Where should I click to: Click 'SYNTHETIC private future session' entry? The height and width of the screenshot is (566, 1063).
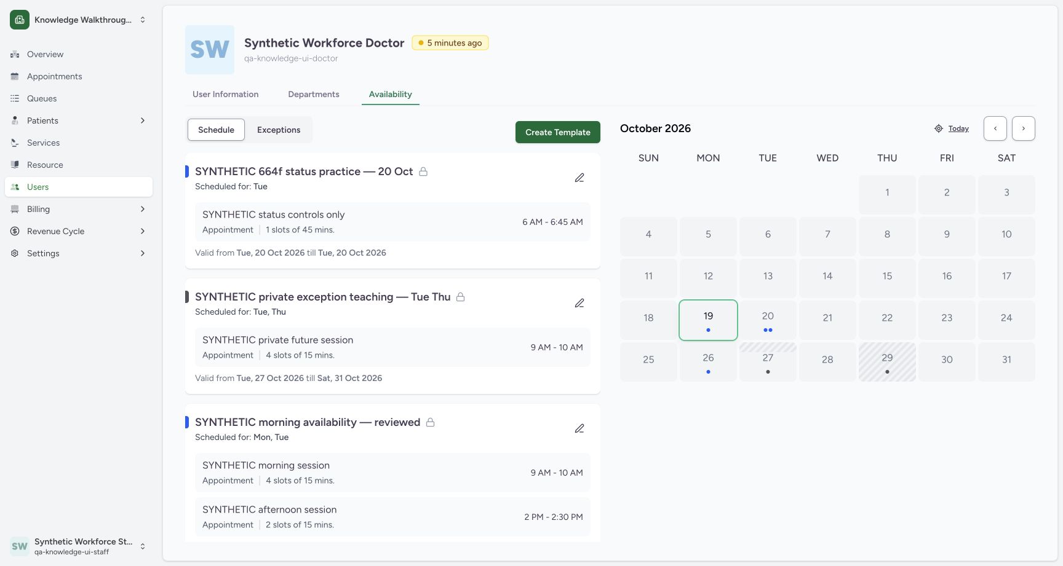click(x=392, y=347)
